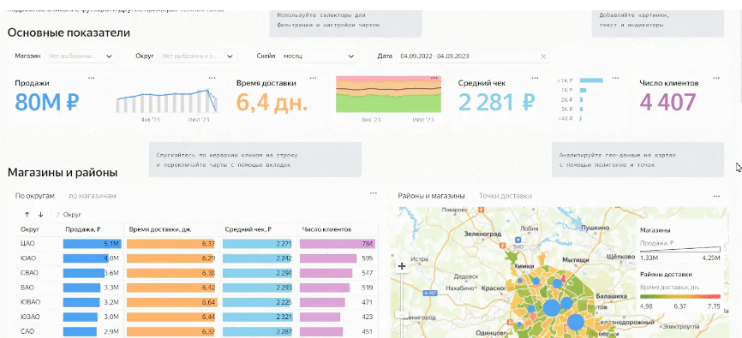Open three-dot menu of Средний чек widget
Screen dimensions: 742x338
(x=535, y=78)
